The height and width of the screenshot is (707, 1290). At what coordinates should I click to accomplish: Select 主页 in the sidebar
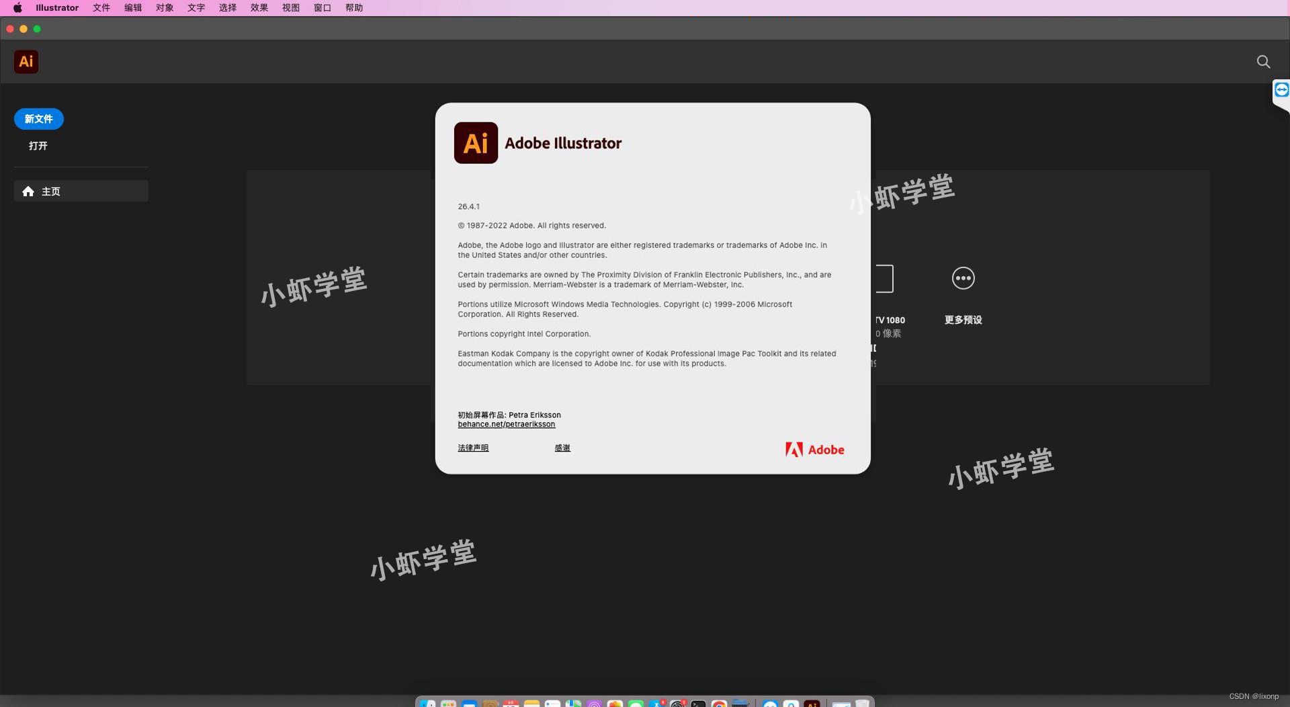pos(81,192)
